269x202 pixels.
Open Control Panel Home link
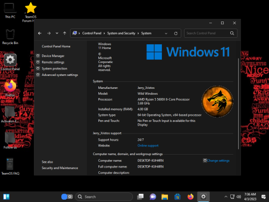tap(56, 46)
